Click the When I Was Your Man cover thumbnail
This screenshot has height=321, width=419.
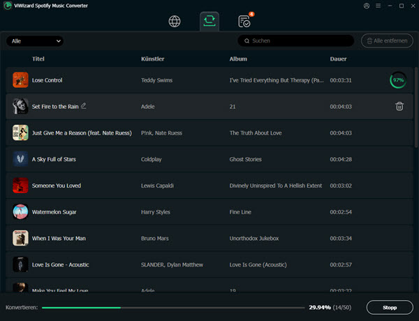click(20, 238)
